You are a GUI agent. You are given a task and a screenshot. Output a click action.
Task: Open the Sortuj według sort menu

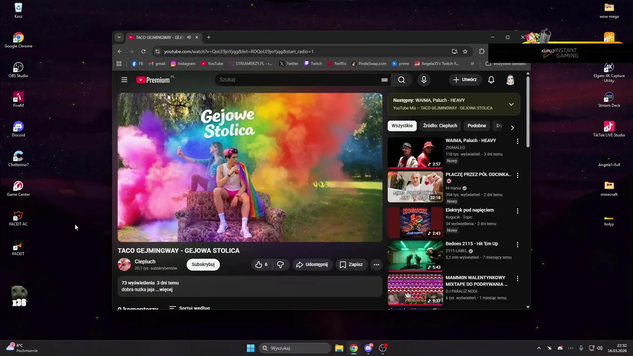coord(189,308)
